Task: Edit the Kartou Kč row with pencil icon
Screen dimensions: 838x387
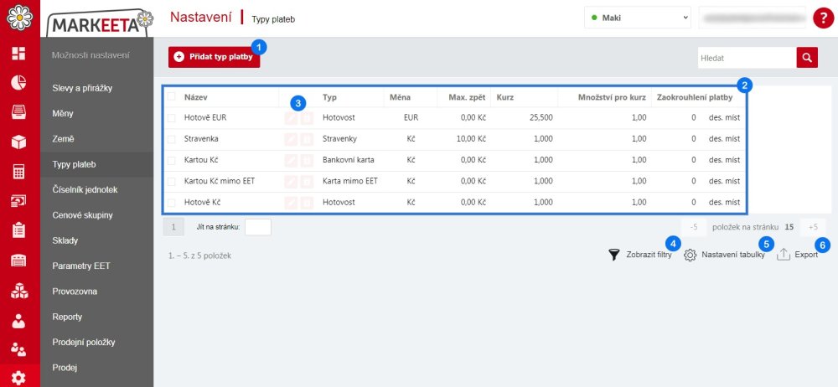Action: coord(291,160)
